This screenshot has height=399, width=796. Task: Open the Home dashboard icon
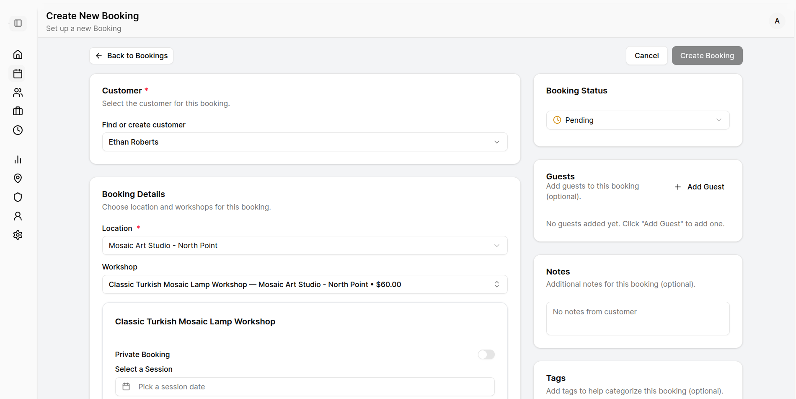click(x=18, y=54)
